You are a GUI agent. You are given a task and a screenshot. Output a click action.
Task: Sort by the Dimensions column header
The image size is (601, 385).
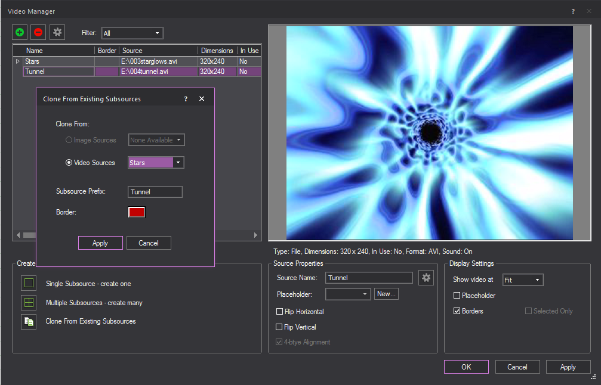click(217, 51)
